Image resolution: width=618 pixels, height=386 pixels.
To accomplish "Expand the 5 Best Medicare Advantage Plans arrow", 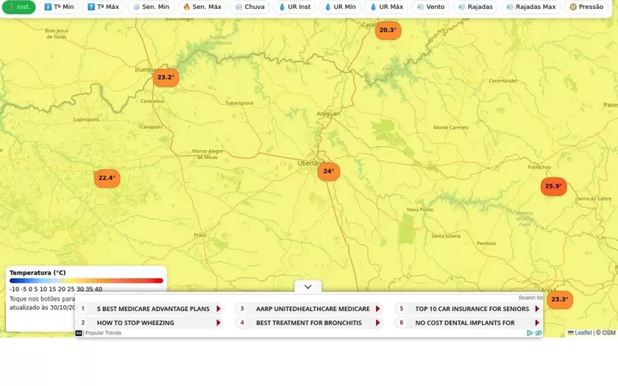I will [219, 309].
